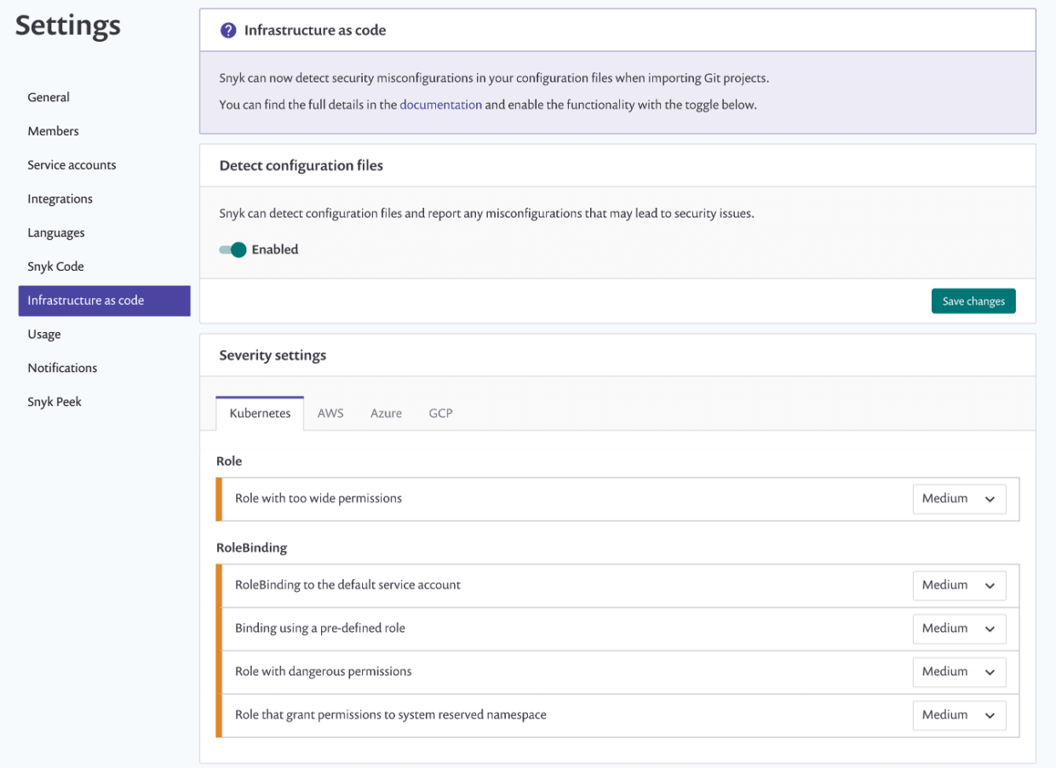This screenshot has width=1056, height=768.
Task: Click the 'RoleBinding' section heading
Action: [x=252, y=548]
